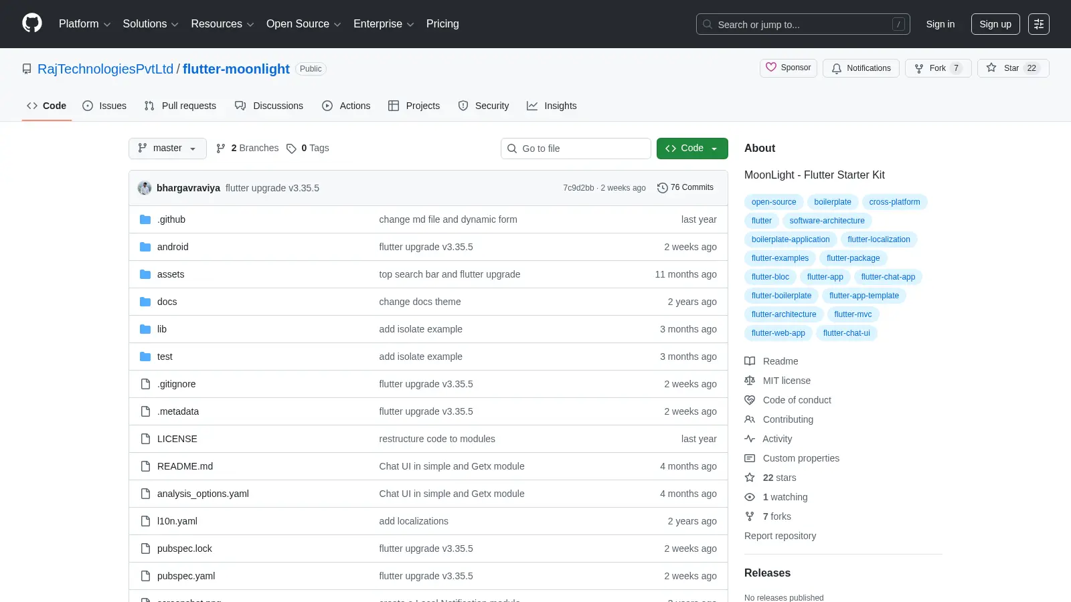Click the MIT license scale icon
The width and height of the screenshot is (1071, 602).
click(750, 381)
